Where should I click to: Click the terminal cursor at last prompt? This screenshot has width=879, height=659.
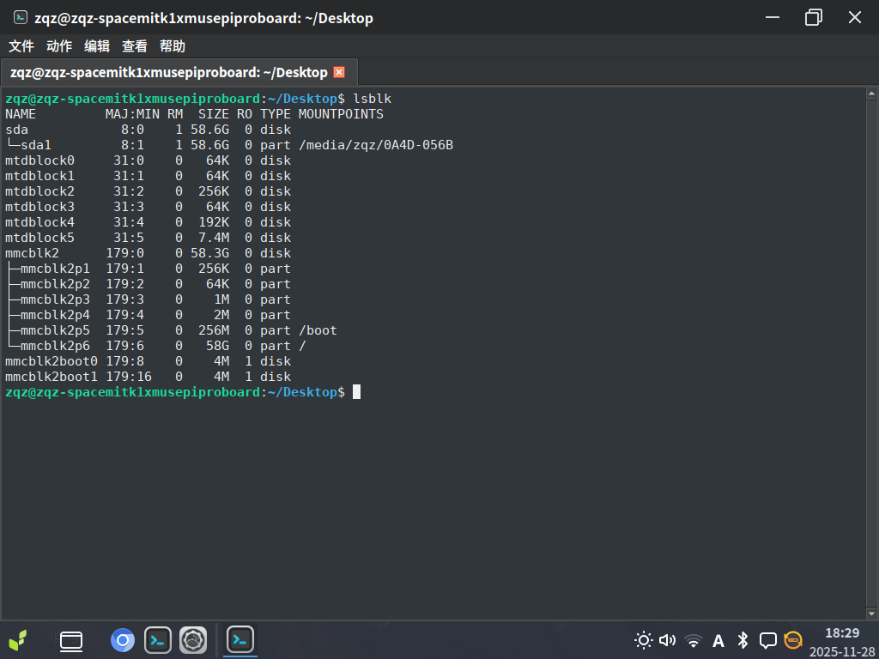(x=356, y=391)
